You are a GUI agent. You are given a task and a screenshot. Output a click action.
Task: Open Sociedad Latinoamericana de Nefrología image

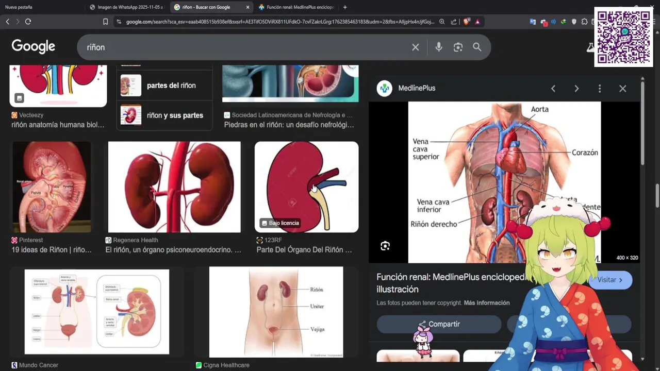pyautogui.click(x=290, y=83)
